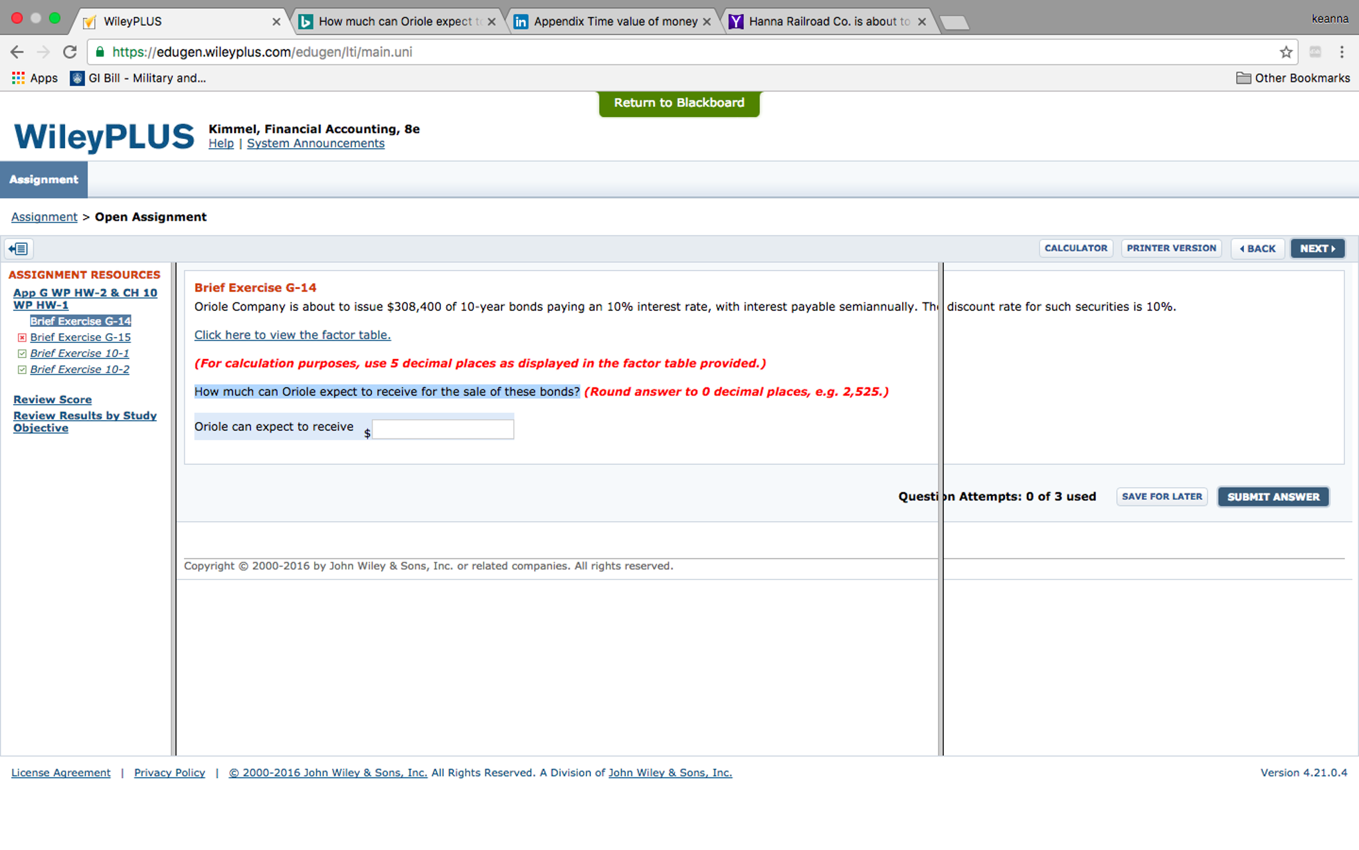
Task: Click the NEXT navigation arrow icon
Action: pyautogui.click(x=1332, y=248)
